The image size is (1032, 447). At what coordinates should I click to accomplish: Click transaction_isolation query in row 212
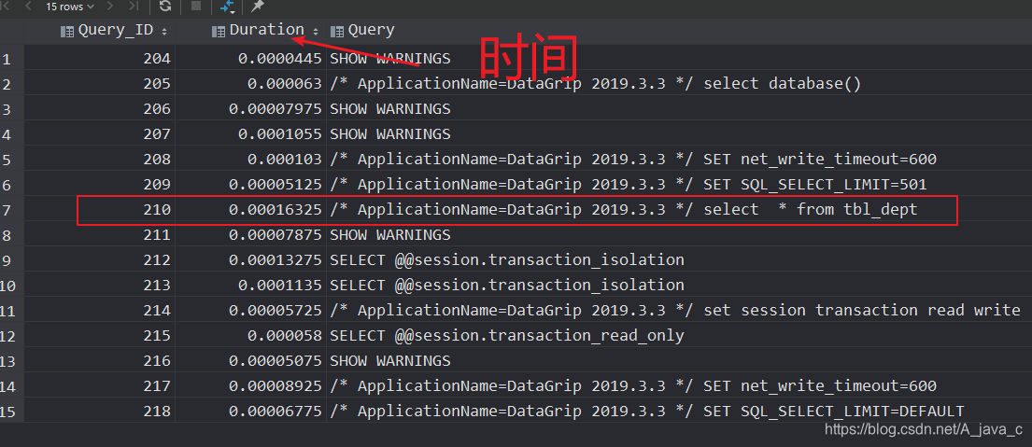click(507, 259)
